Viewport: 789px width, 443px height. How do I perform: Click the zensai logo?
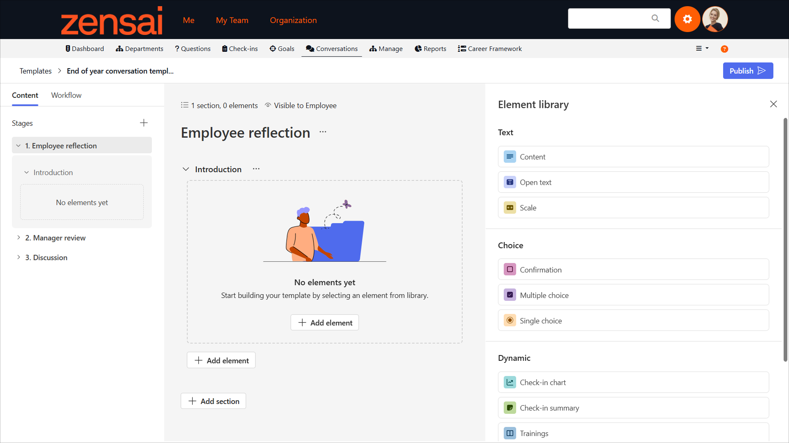coord(112,20)
